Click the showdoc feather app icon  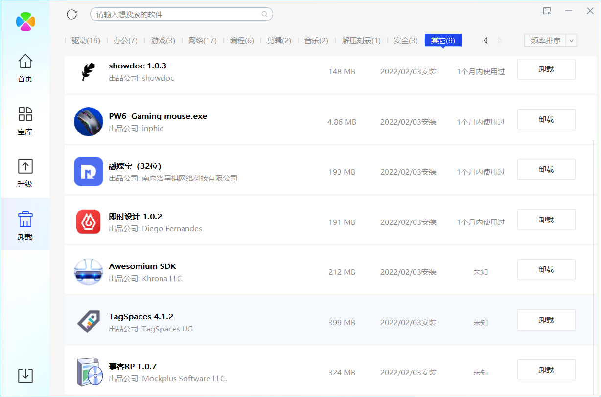click(x=89, y=72)
